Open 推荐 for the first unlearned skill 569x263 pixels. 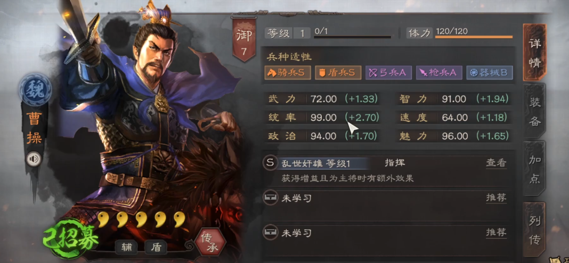pos(495,198)
